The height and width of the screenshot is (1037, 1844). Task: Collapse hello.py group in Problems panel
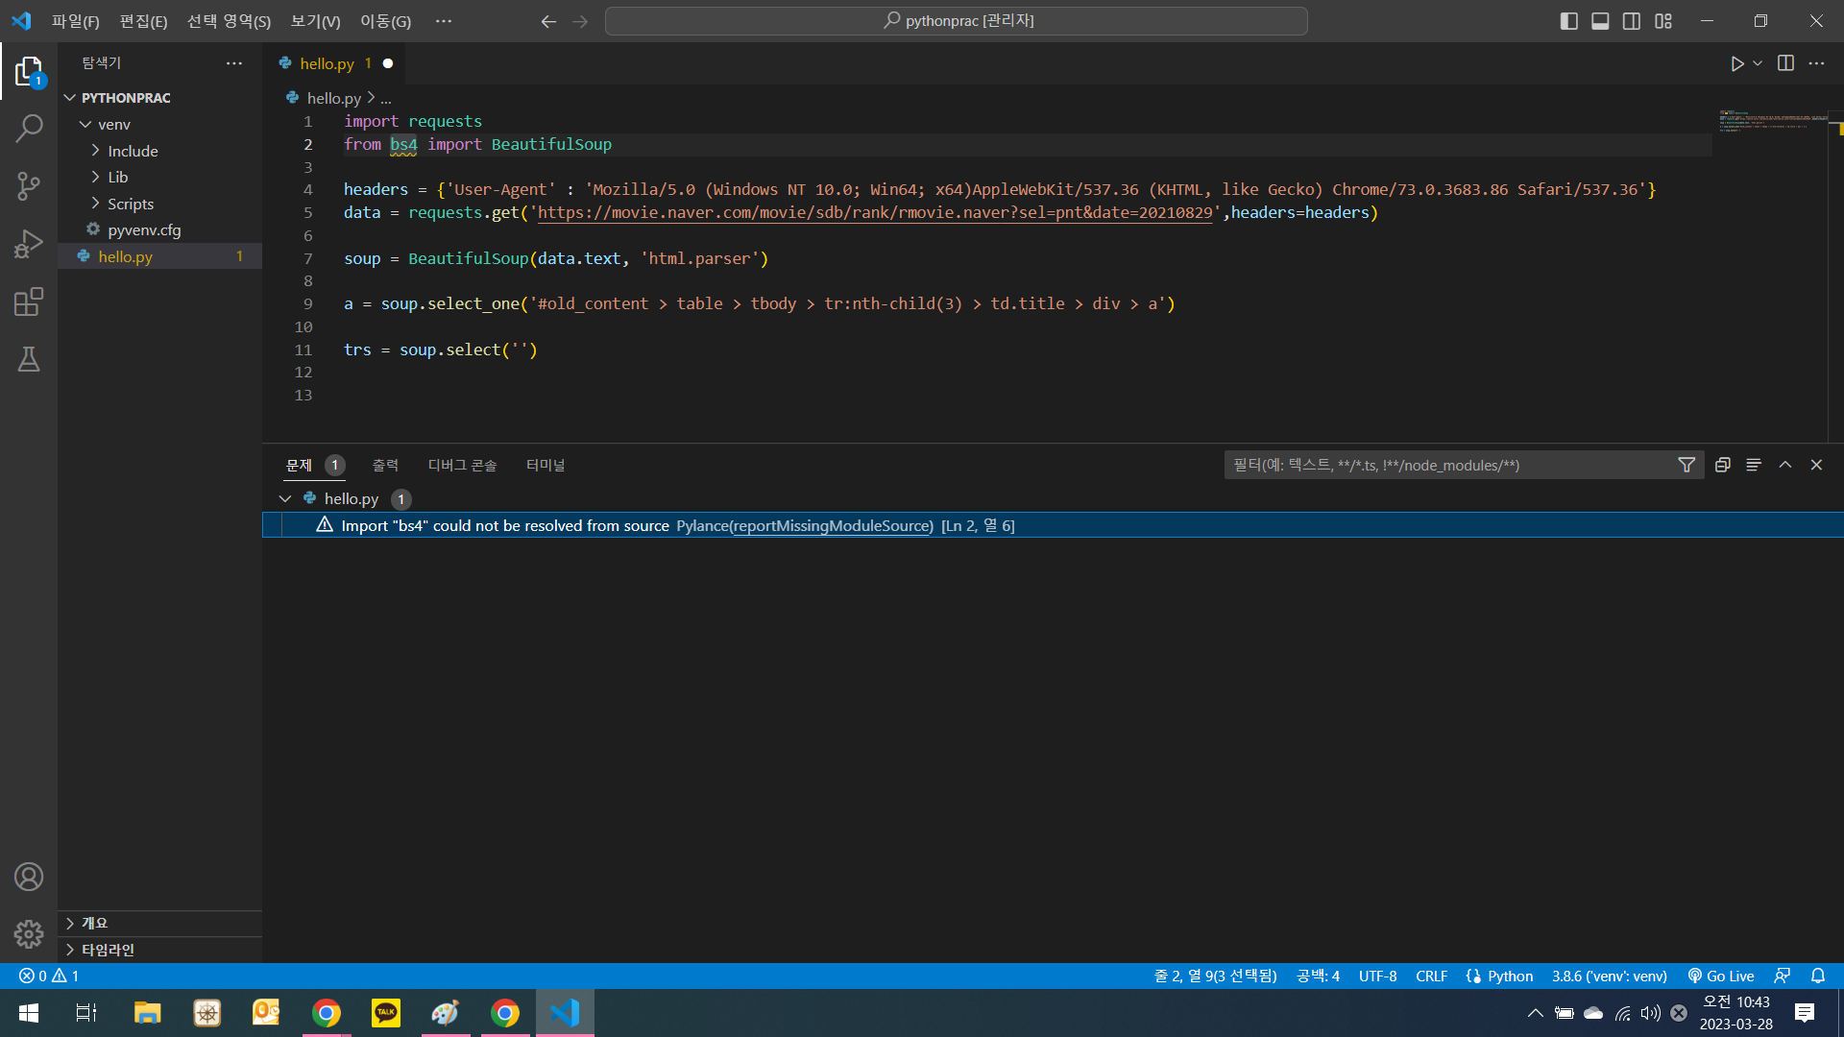pyautogui.click(x=285, y=498)
